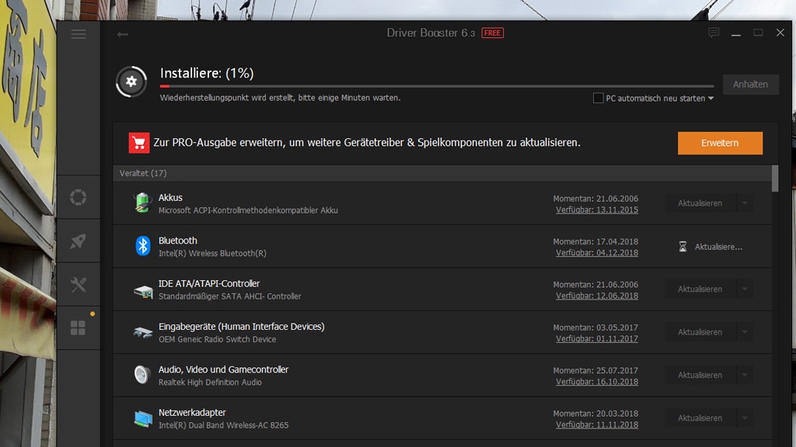Click the Aktualisiere... status in Bluetooth row

coord(718,247)
